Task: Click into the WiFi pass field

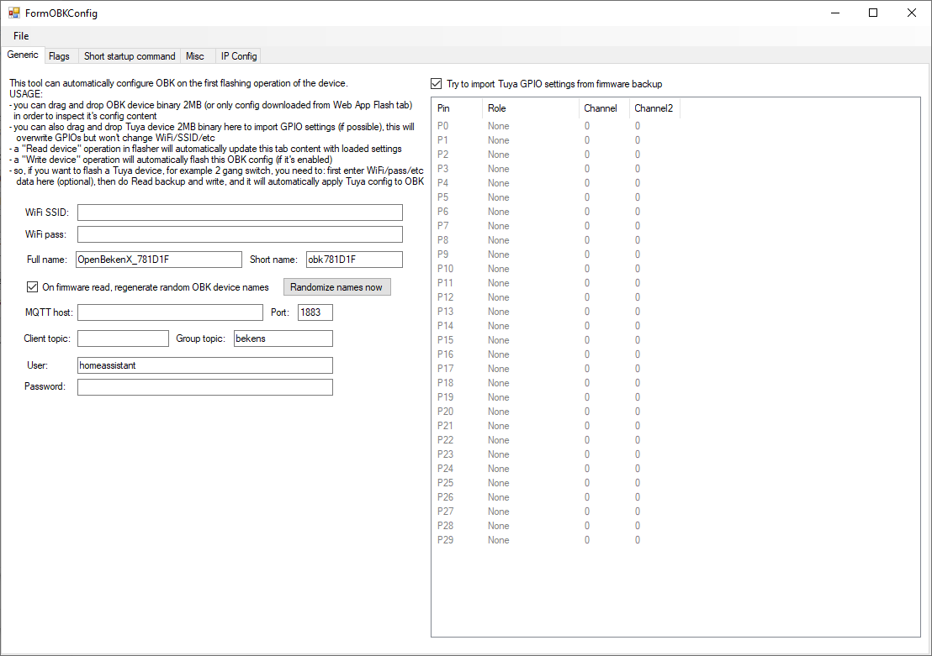Action: (240, 234)
